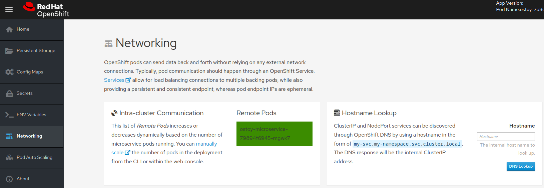Click the 'Networking' page heading
This screenshot has width=544, height=188.
[146, 43]
